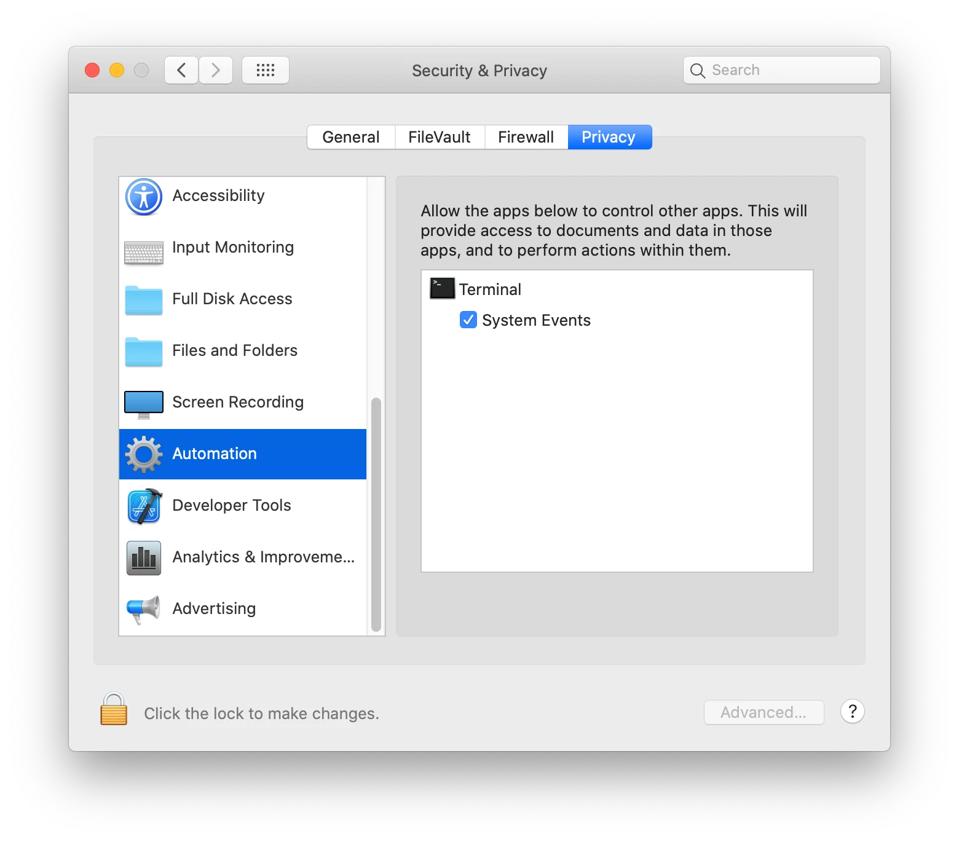This screenshot has height=842, width=959.
Task: Click the lock icon to make changes
Action: point(114,709)
